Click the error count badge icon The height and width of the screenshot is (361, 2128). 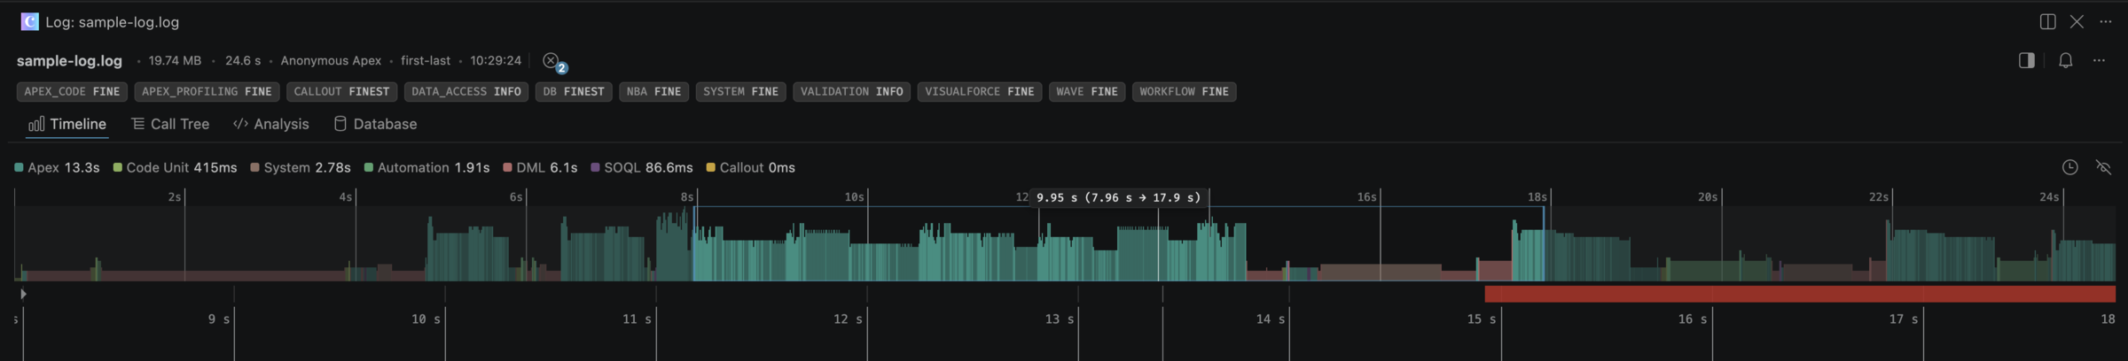coord(553,62)
